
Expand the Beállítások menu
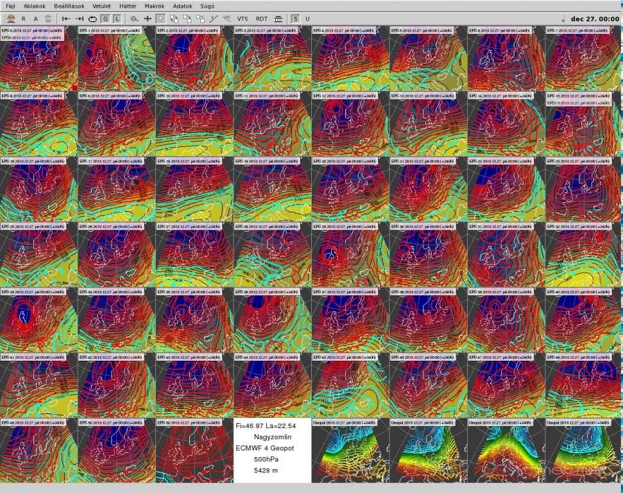click(69, 6)
